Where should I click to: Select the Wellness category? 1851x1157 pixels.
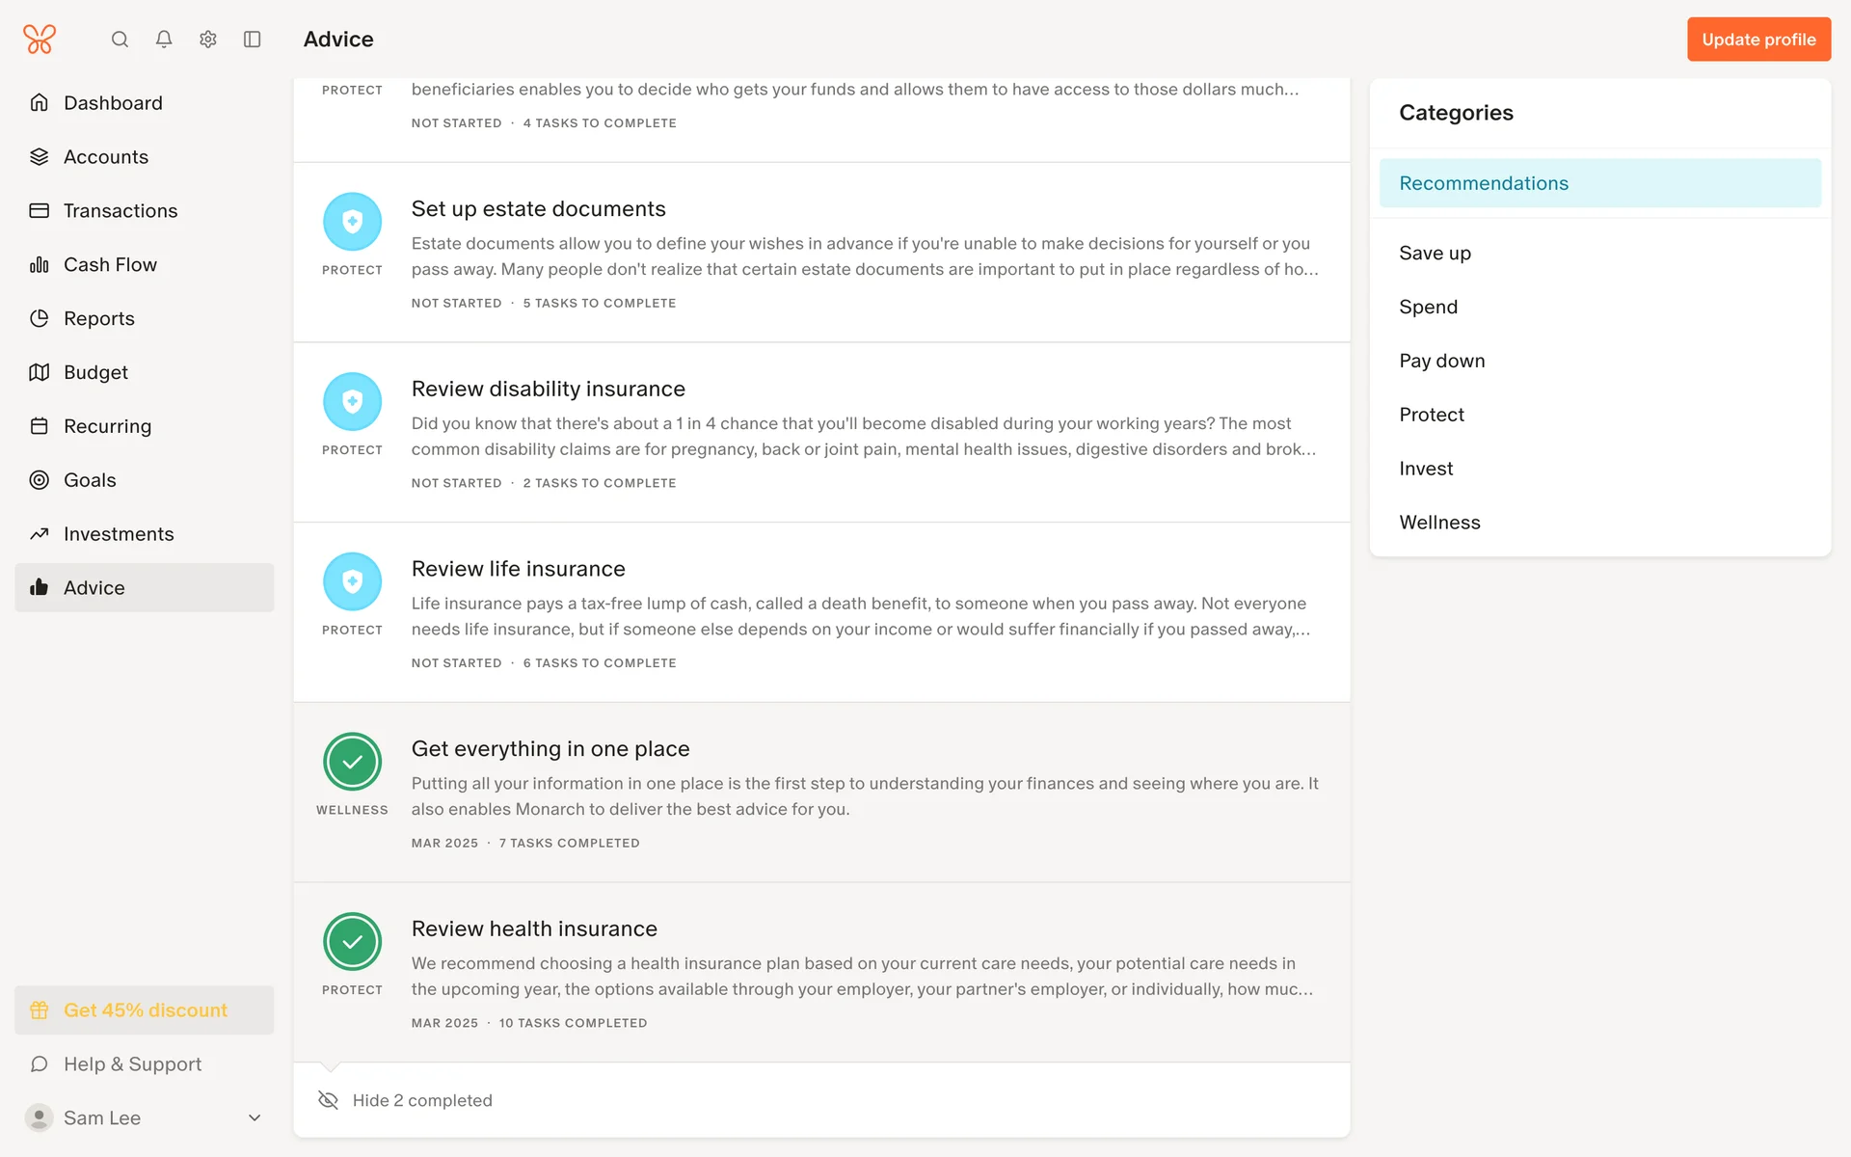[x=1439, y=523]
